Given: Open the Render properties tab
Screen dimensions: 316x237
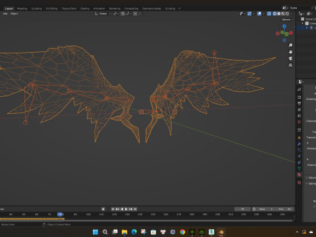Looking at the screenshot, I should click(x=300, y=97).
